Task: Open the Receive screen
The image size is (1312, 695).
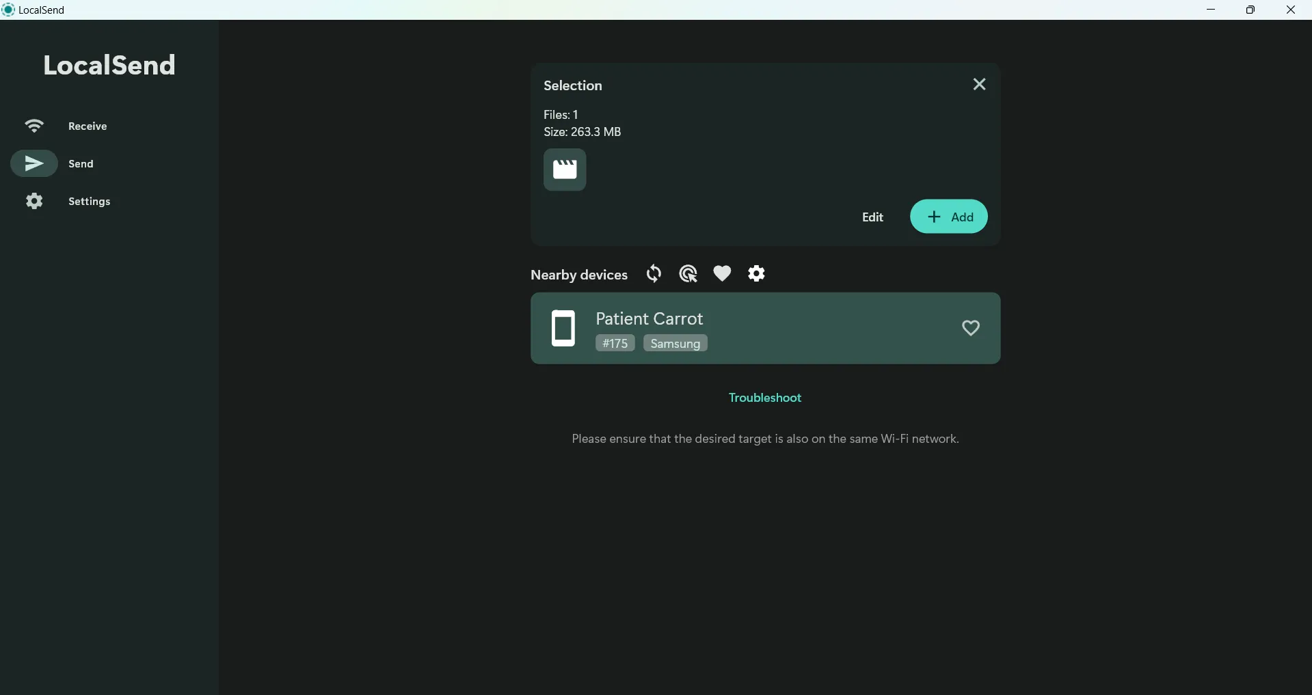Action: pyautogui.click(x=86, y=126)
